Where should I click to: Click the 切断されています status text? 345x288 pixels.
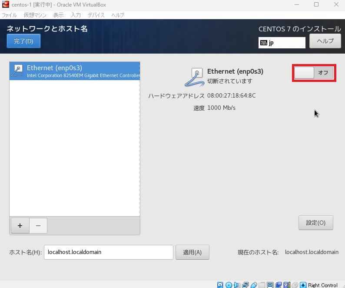[x=230, y=81]
